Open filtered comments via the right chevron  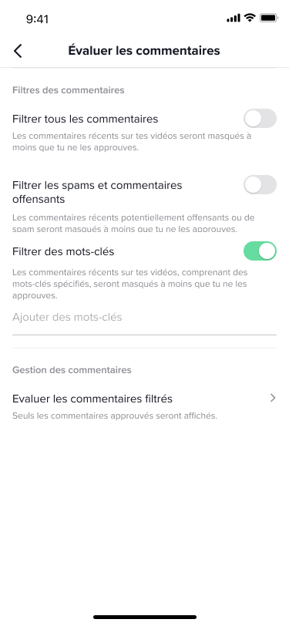click(273, 398)
